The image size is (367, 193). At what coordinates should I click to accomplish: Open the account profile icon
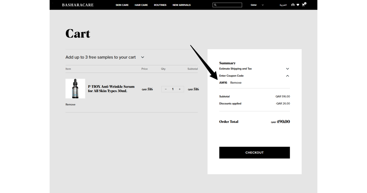pyautogui.click(x=293, y=5)
